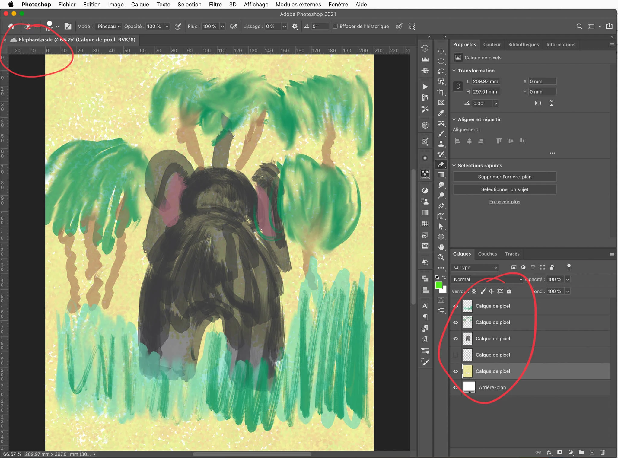Select the Crop tool

(441, 92)
